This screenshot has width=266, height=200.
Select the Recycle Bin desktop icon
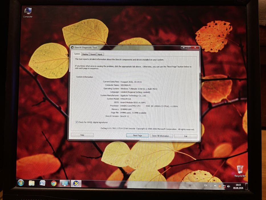[240, 171]
